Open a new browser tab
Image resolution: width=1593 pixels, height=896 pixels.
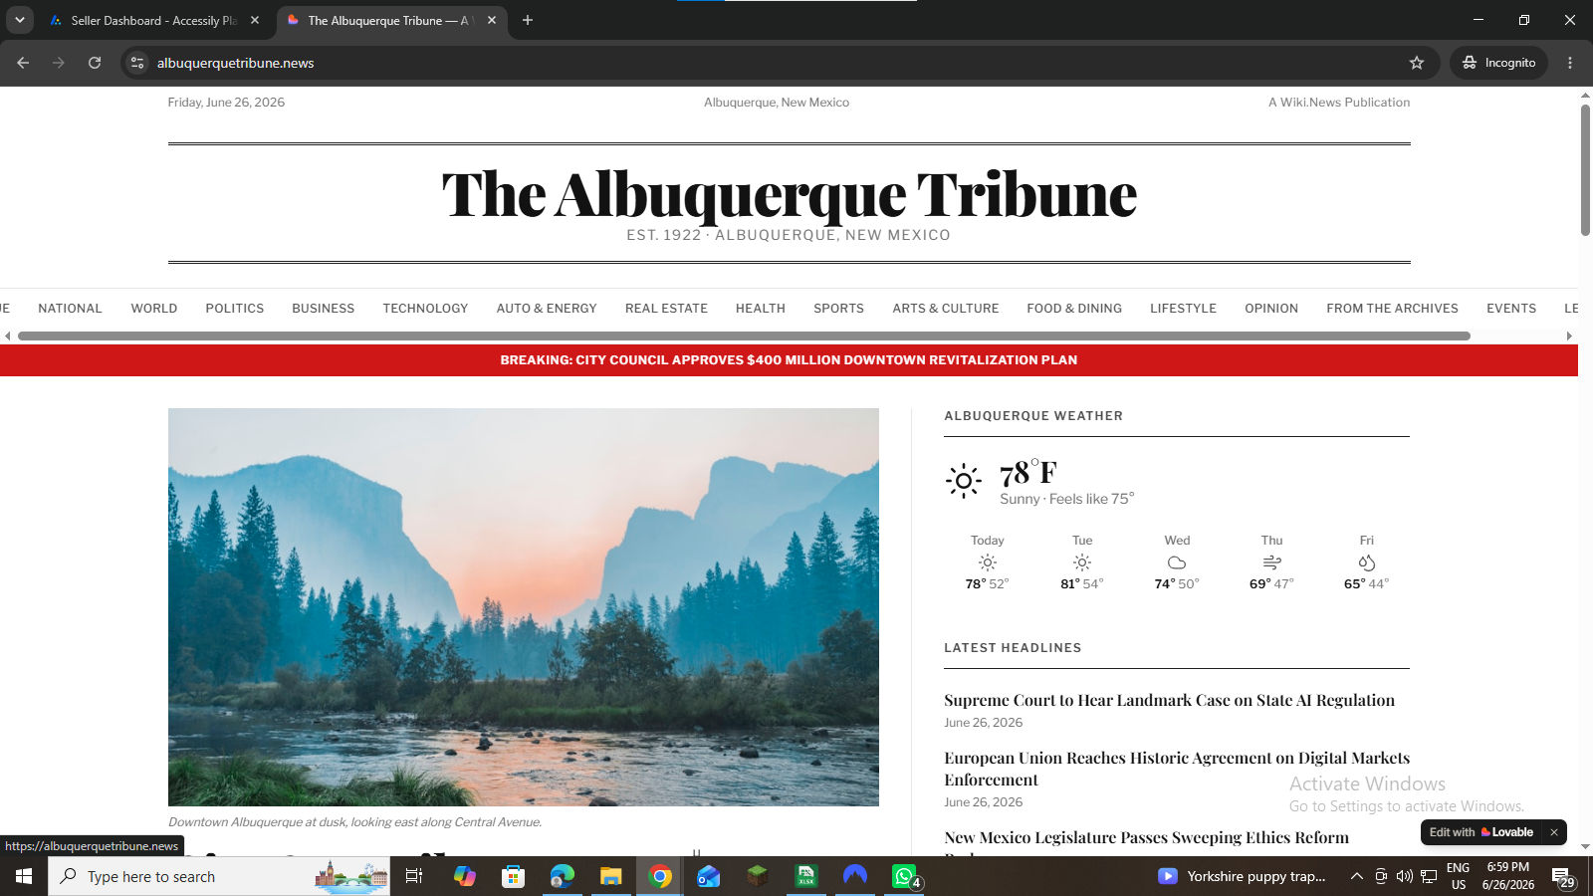click(x=528, y=20)
